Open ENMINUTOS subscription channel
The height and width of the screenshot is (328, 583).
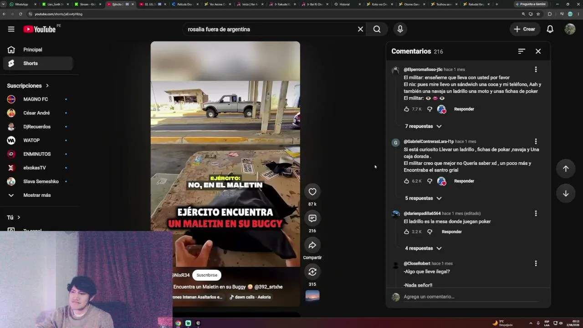(x=38, y=154)
